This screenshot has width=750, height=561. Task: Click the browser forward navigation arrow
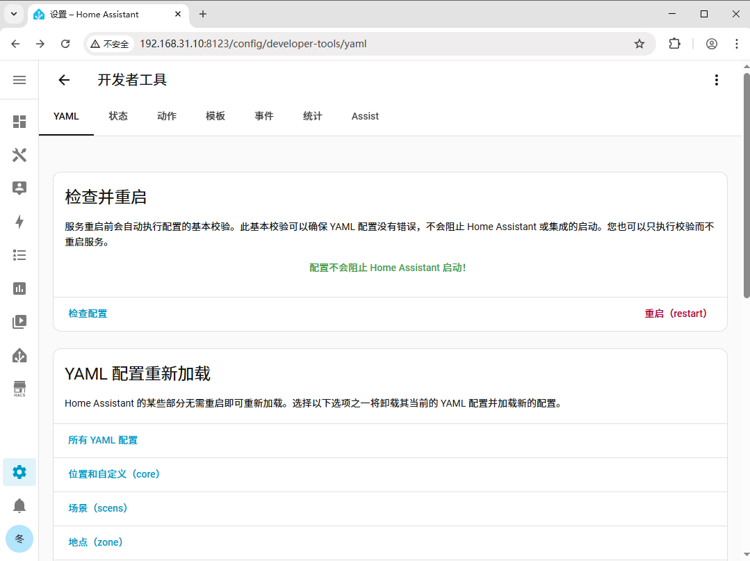click(x=40, y=44)
